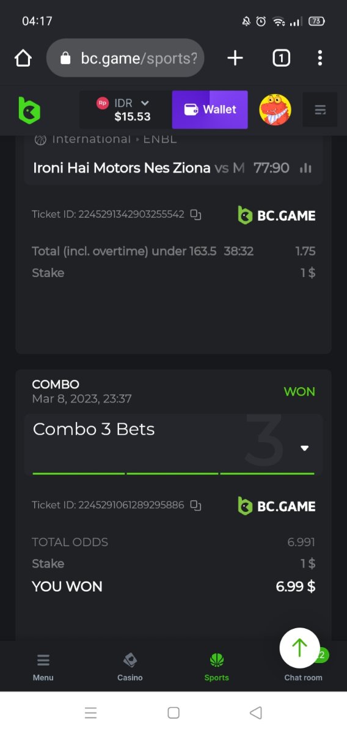347x734 pixels.
Task: Open the dinosaur profile avatar
Action: tap(275, 110)
